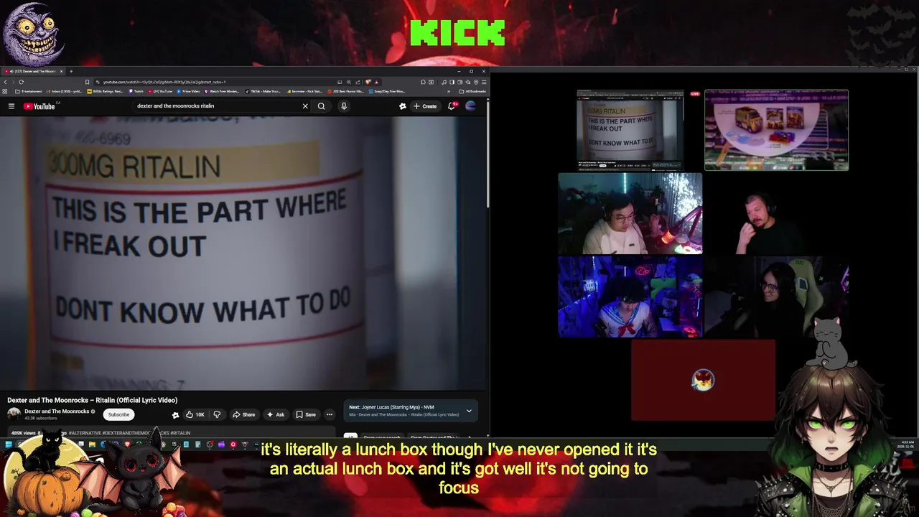The image size is (919, 517).
Task: Select the webcam tile with sailor outfit
Action: [630, 297]
